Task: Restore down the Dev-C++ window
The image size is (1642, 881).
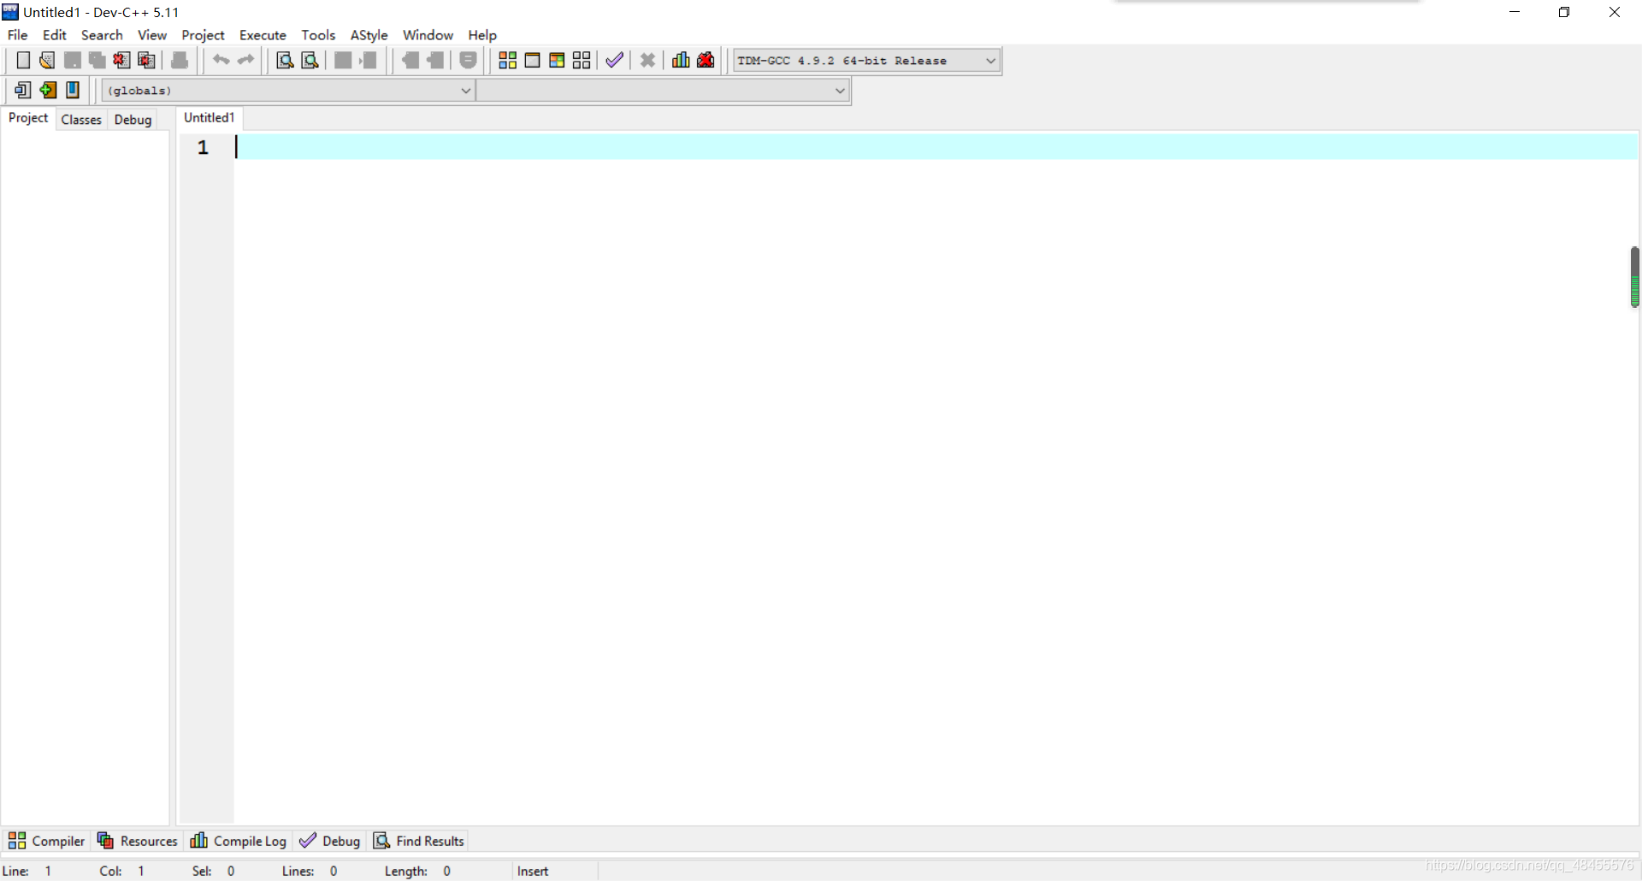Action: (x=1564, y=12)
